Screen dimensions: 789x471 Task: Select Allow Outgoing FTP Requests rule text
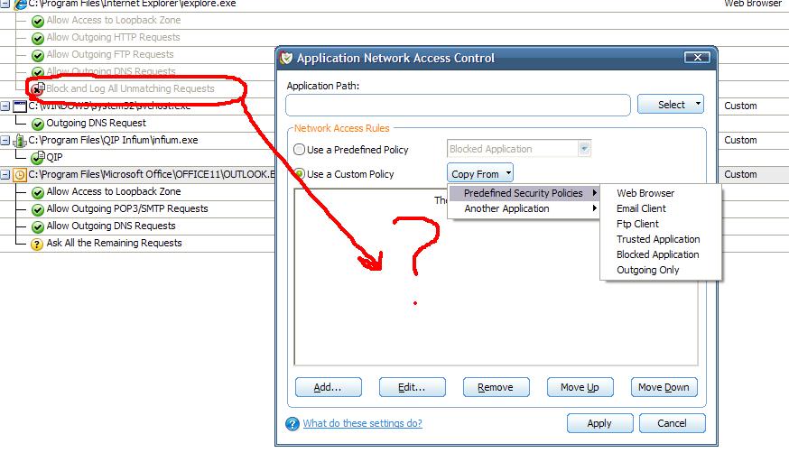pos(110,54)
